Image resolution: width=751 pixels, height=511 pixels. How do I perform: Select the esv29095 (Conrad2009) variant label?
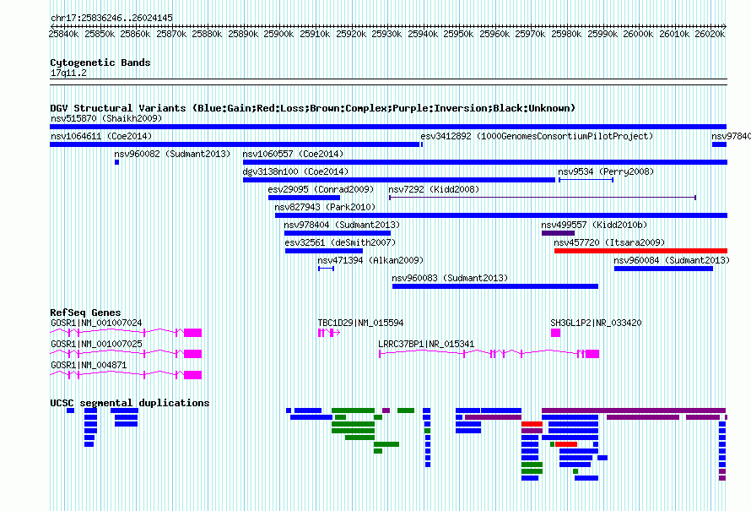pos(321,189)
